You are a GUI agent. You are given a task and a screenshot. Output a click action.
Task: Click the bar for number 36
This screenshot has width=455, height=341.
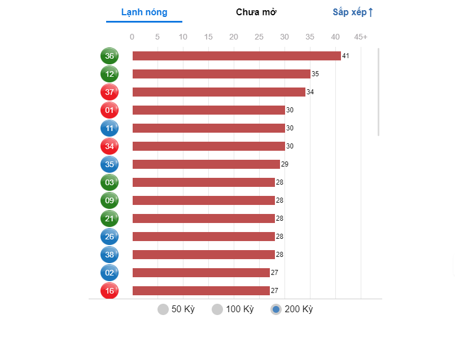click(x=237, y=56)
